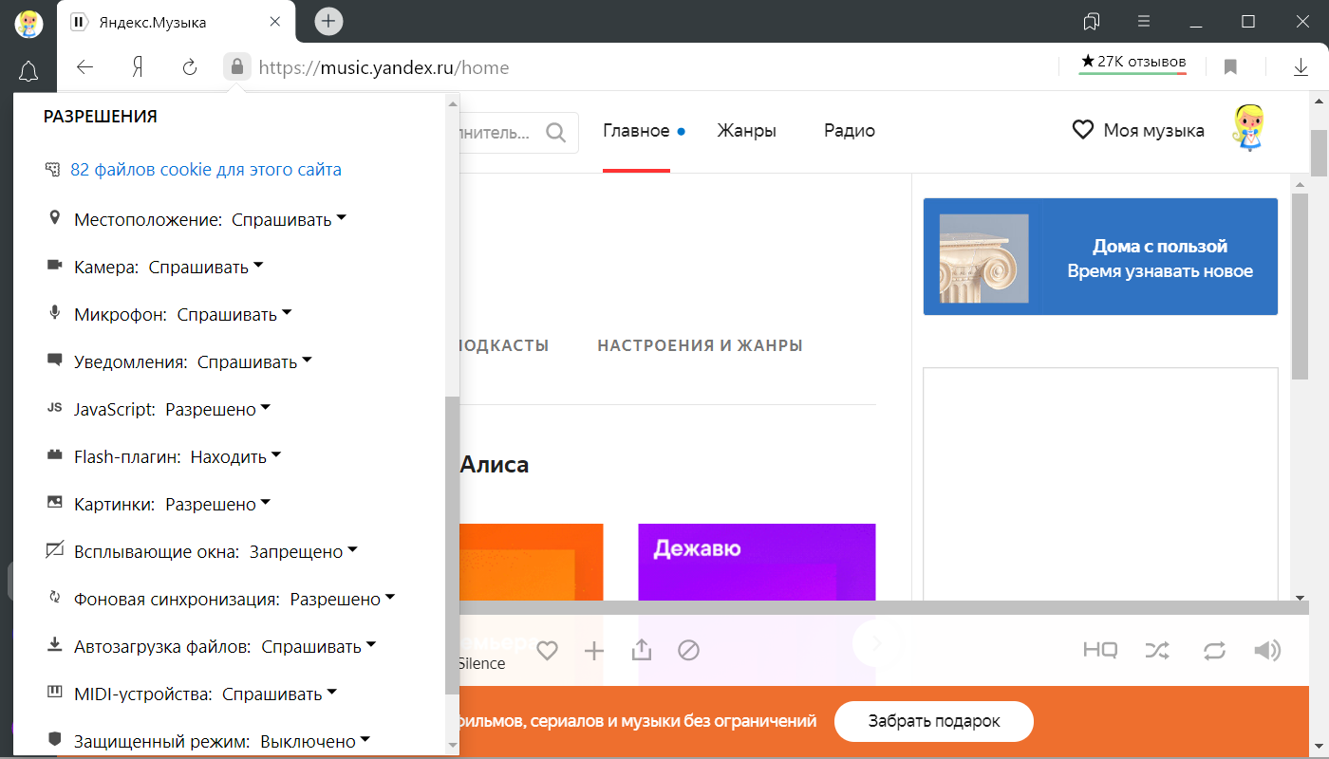Reload the page with the refresh icon
Screen dimensions: 1329x759
189,67
